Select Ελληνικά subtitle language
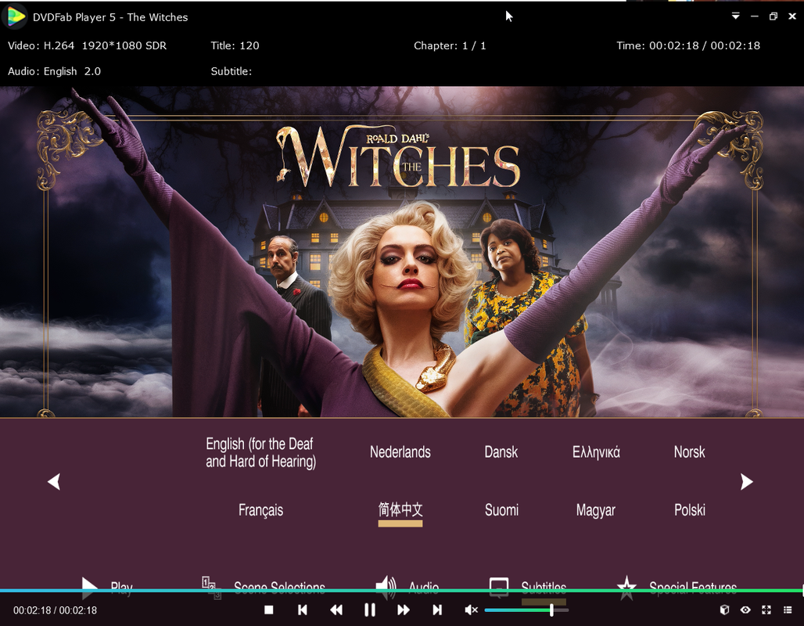The image size is (804, 626). click(596, 452)
